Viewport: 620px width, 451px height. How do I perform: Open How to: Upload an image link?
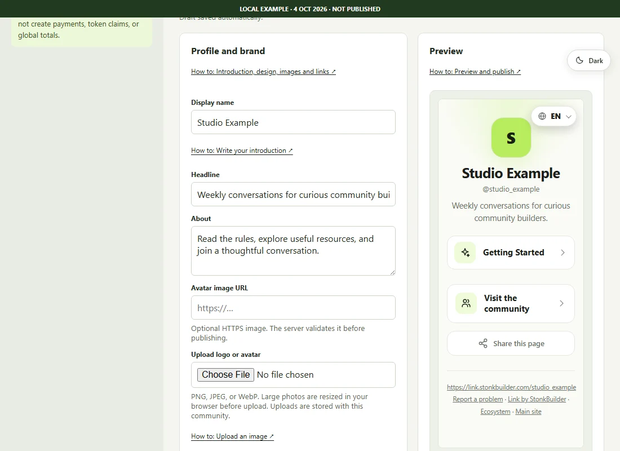coord(232,436)
